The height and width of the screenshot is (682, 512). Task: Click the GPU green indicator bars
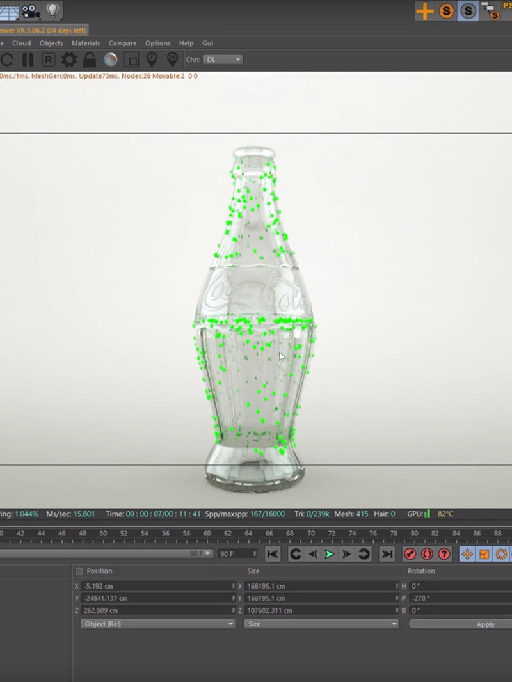pyautogui.click(x=427, y=514)
